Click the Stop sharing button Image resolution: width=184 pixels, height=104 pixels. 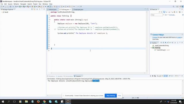coord(110,96)
